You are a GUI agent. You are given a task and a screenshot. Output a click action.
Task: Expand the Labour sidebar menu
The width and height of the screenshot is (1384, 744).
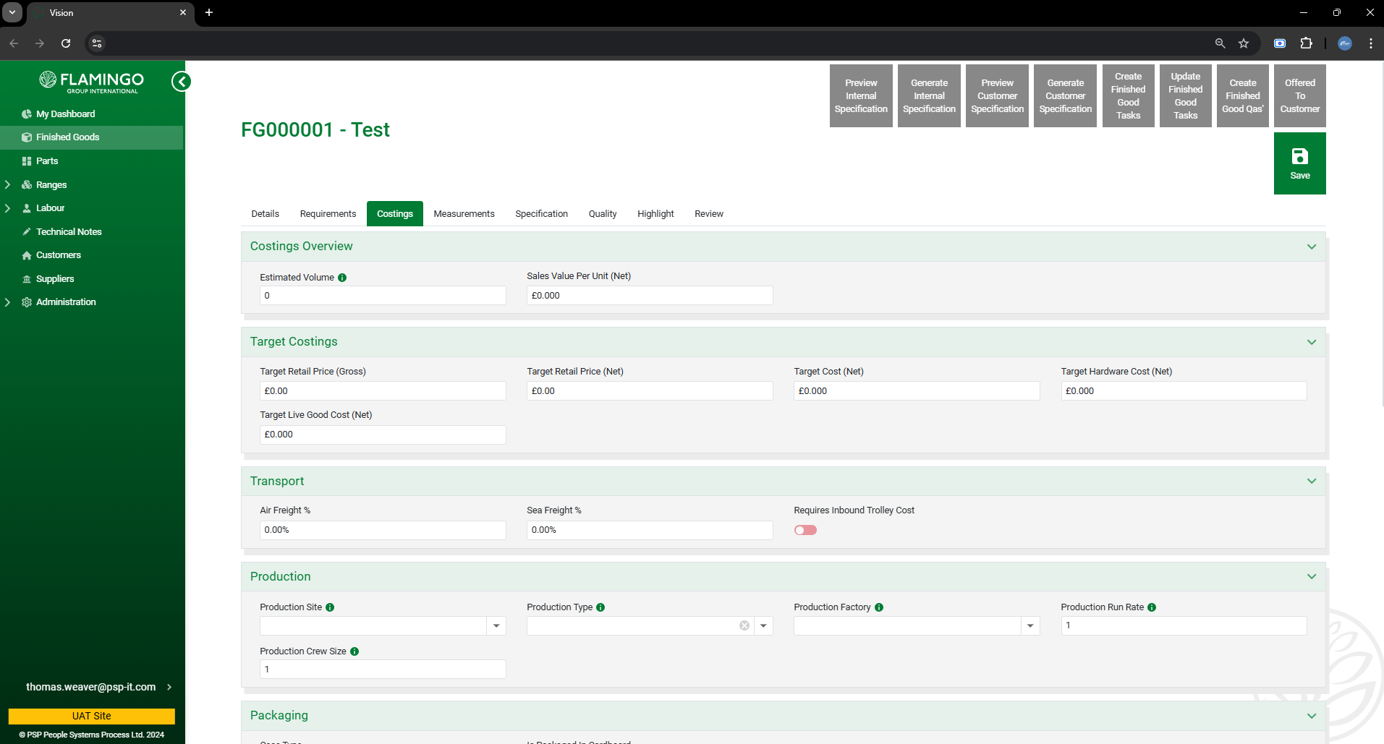(x=7, y=208)
